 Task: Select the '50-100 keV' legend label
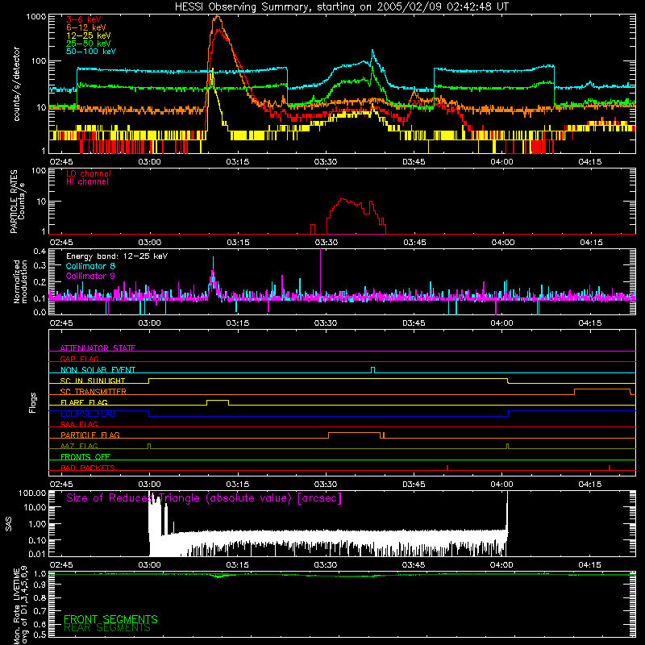pos(91,51)
